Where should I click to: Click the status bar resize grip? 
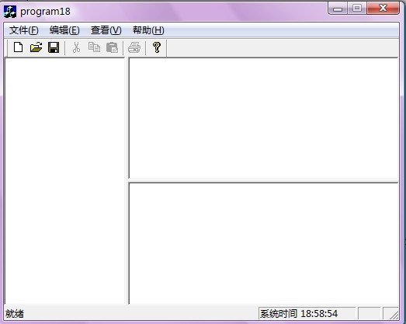tap(394, 315)
